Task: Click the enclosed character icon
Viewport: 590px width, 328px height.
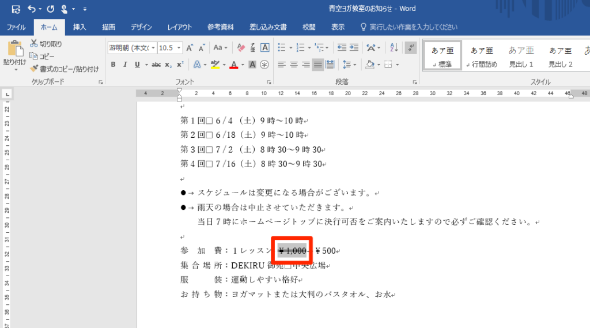Action: [264, 65]
